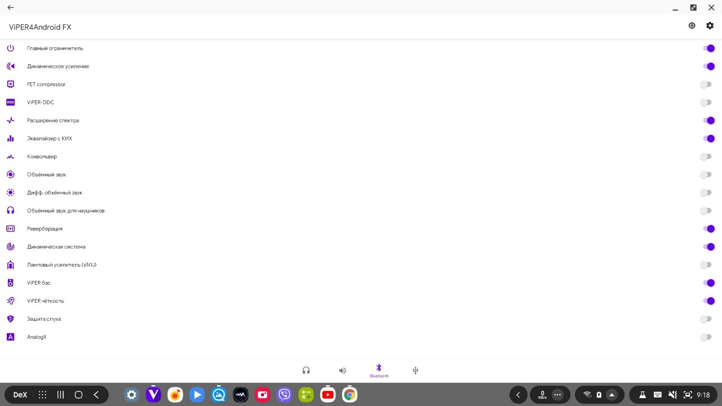Switch to the USB output tab

click(x=416, y=370)
